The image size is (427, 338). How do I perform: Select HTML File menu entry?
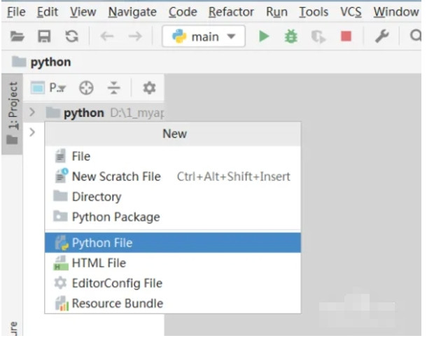coord(99,263)
